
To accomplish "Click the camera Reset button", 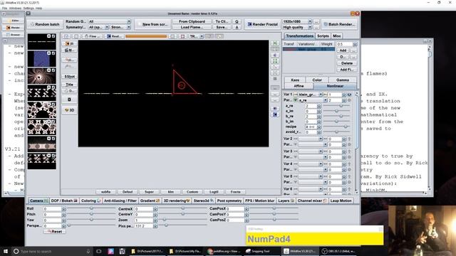I will (x=54, y=231).
